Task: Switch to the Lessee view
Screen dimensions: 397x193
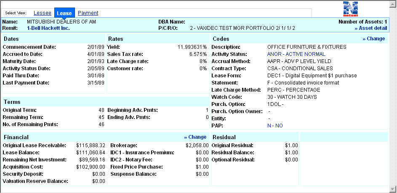Action: tap(42, 13)
